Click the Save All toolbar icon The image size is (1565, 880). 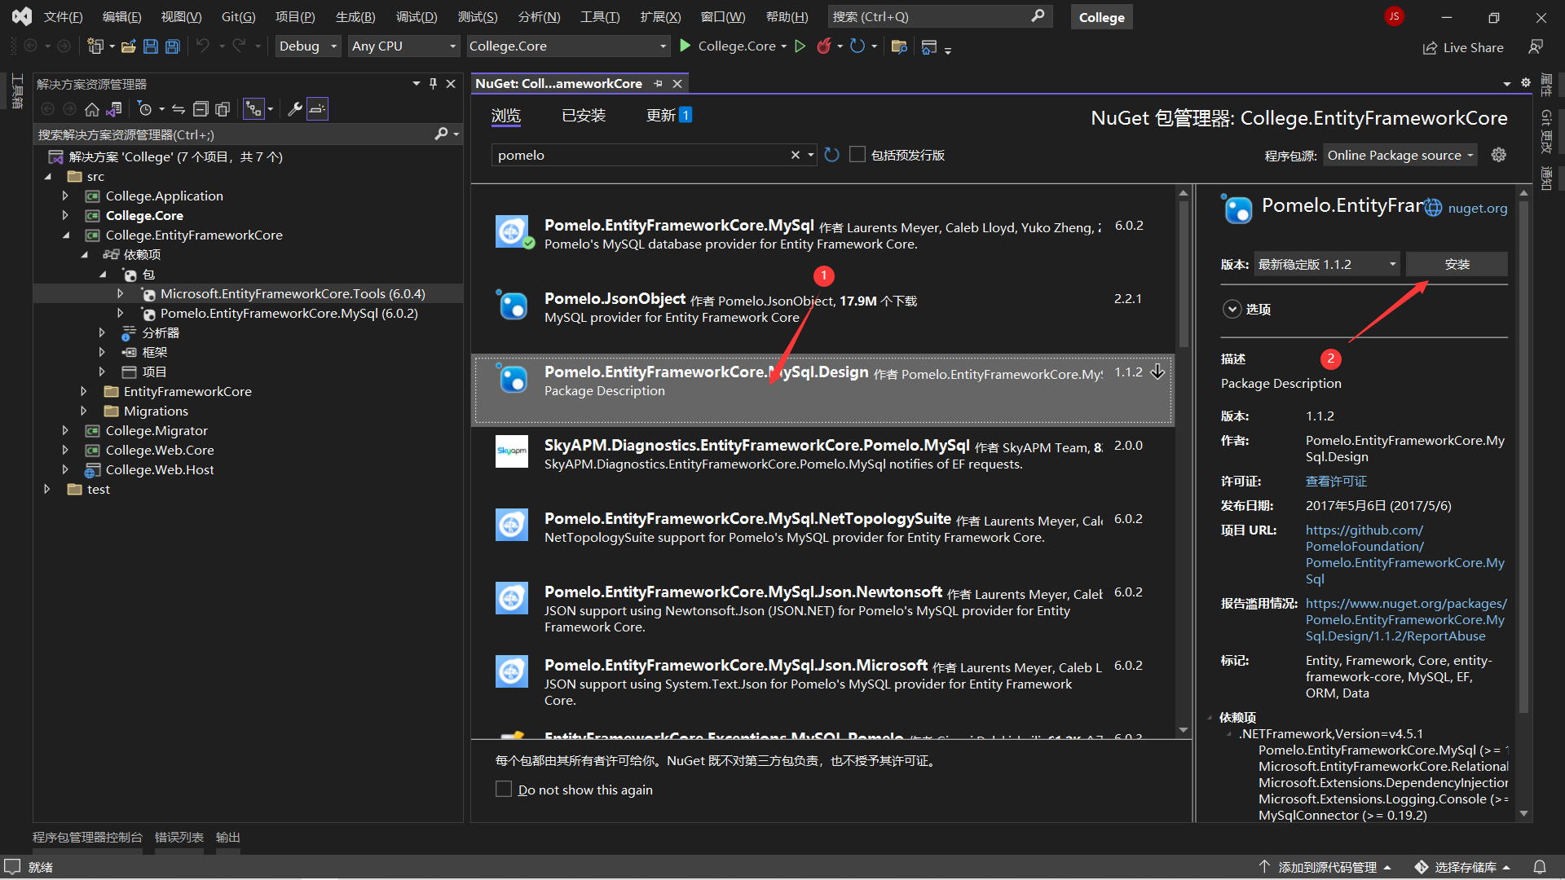click(173, 46)
